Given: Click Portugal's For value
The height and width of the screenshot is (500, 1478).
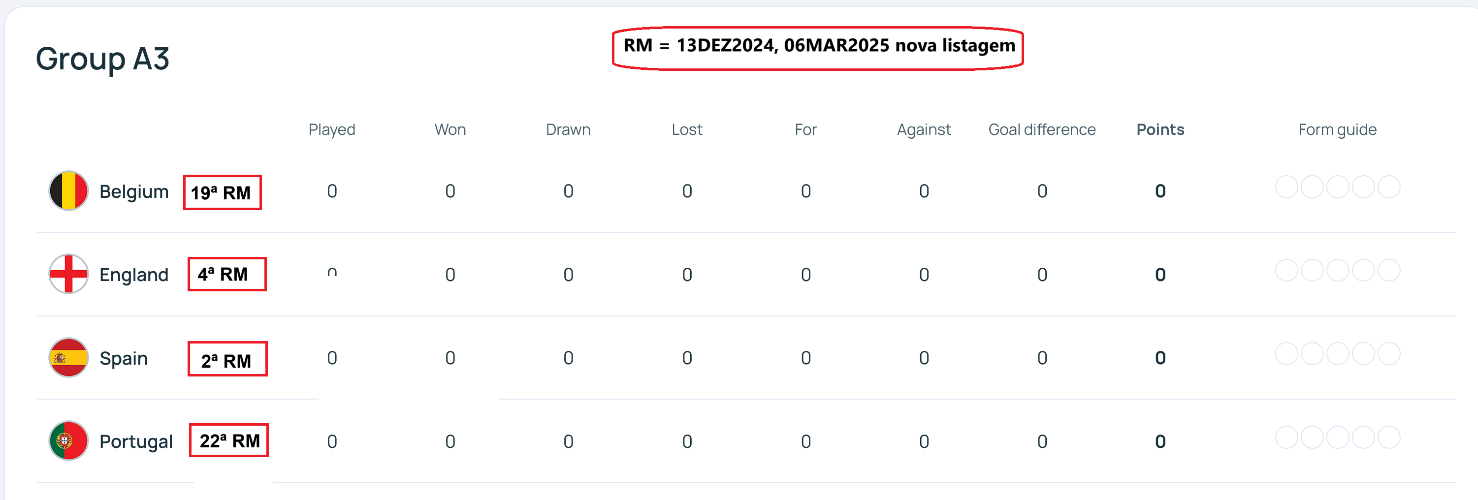Looking at the screenshot, I should [x=805, y=441].
